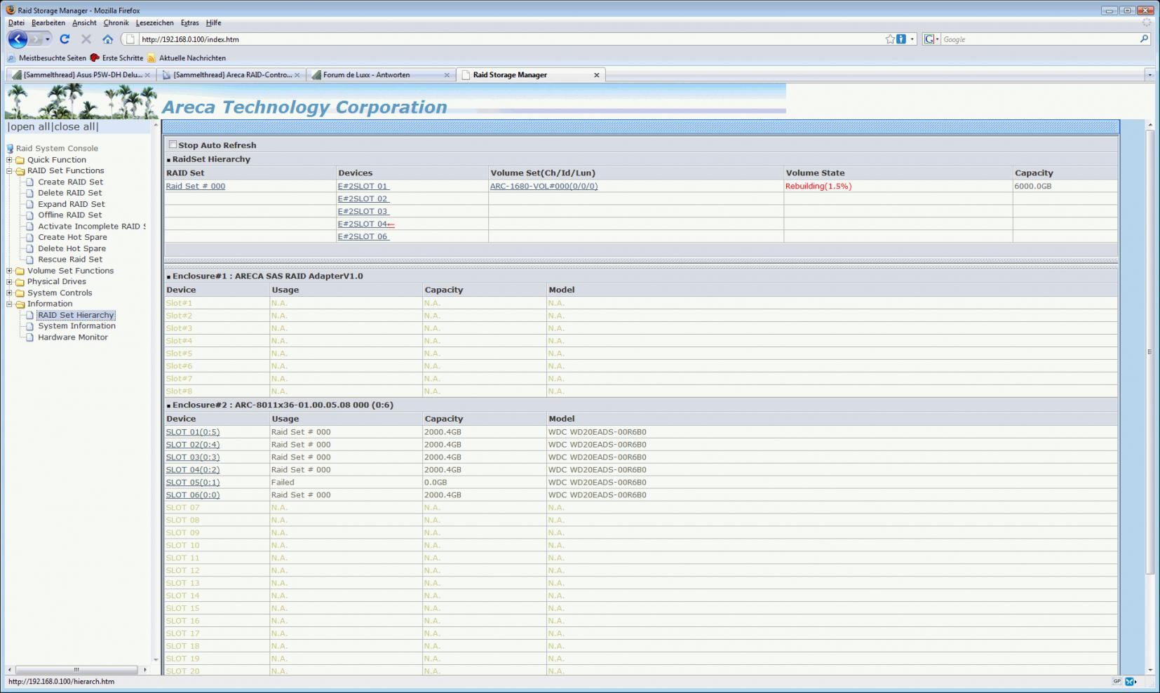
Task: Click the close all link
Action: click(x=74, y=127)
